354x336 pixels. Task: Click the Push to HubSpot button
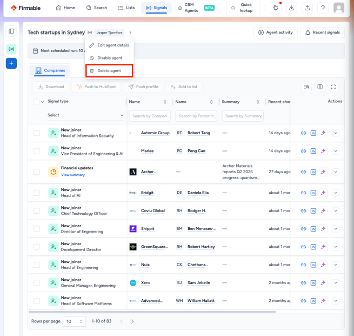coord(96,87)
